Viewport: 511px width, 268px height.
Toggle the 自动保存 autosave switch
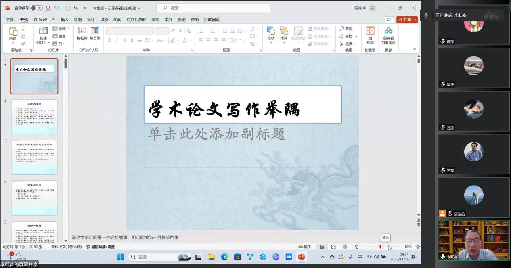[36, 8]
